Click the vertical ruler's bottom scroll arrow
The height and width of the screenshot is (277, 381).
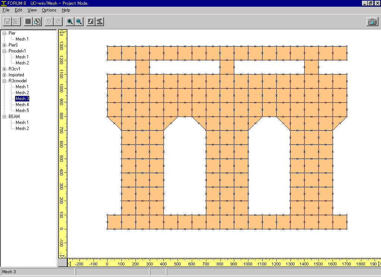coord(63,257)
